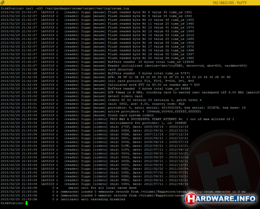Click the 'chid: 0006' entitlement line
This screenshot has width=260, height=209.
94,142
